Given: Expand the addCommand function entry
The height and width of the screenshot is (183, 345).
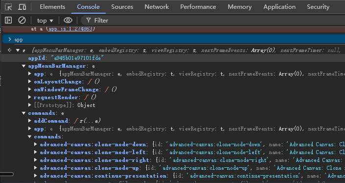Looking at the screenshot, I should click(x=30, y=121).
